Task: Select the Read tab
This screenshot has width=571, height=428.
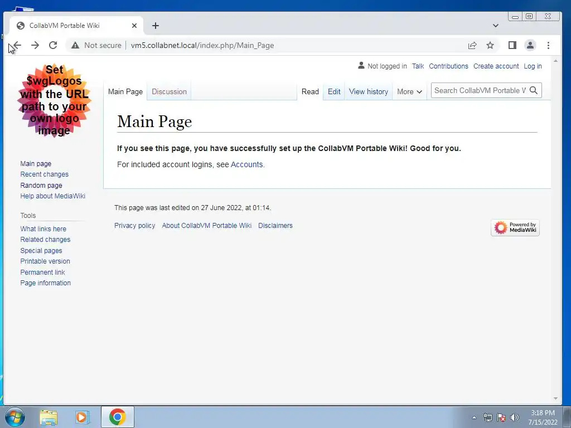Action: coord(310,92)
